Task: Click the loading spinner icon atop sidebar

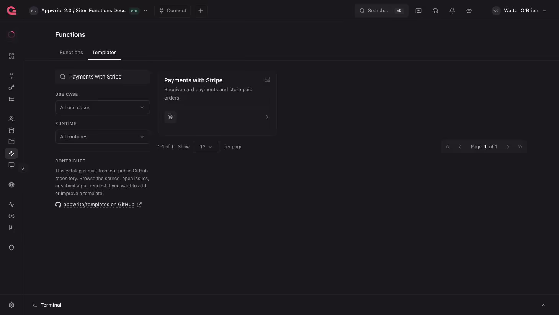Action: click(11, 34)
